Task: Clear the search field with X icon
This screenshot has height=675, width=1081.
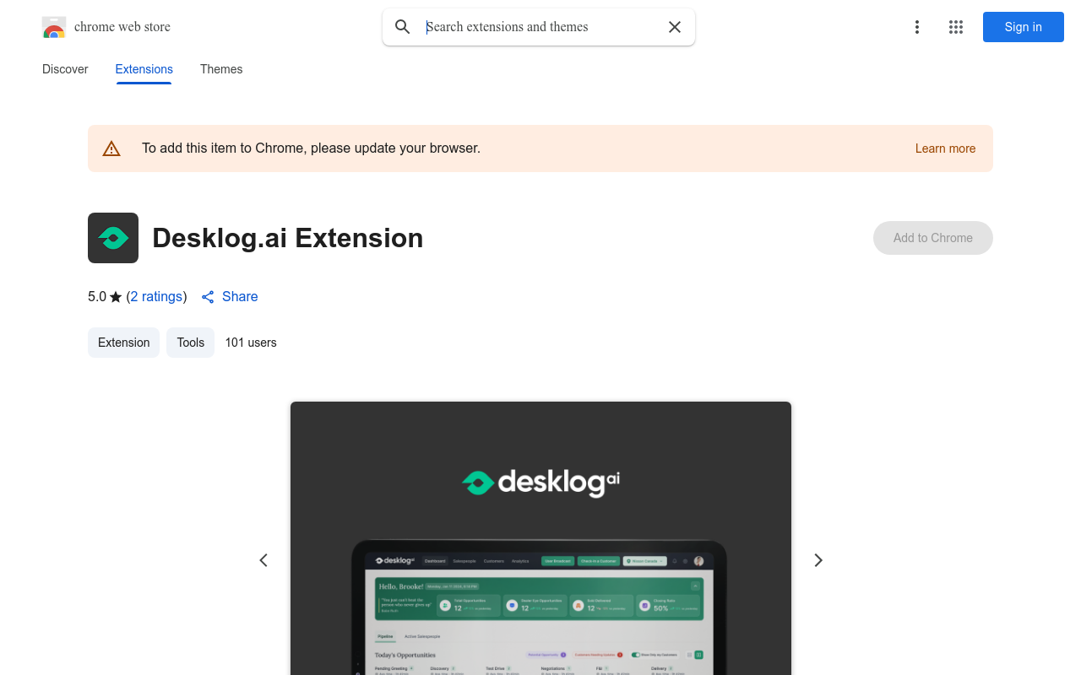Action: [x=675, y=27]
